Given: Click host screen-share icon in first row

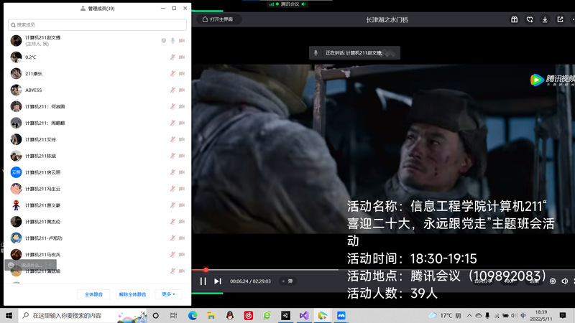Looking at the screenshot, I should point(164,41).
